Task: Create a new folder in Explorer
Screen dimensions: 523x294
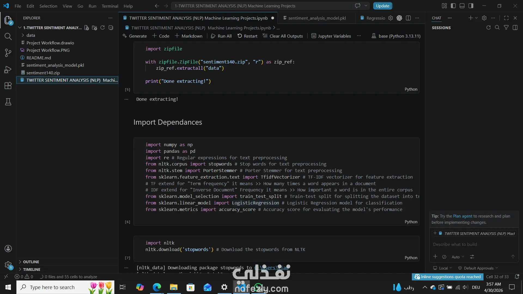Action: [95, 27]
